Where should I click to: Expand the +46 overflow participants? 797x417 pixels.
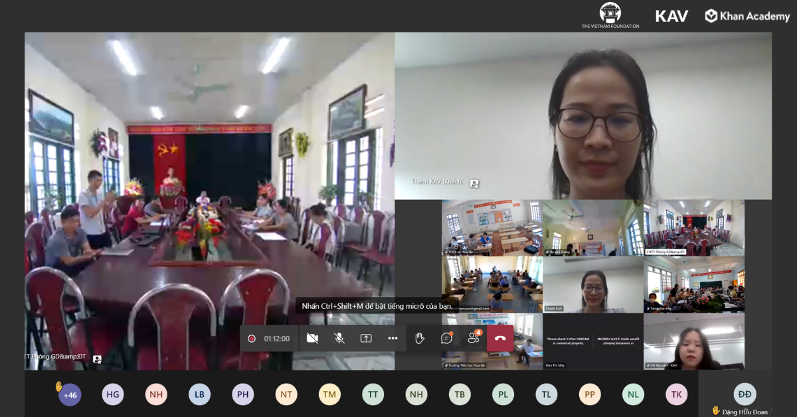pyautogui.click(x=70, y=394)
